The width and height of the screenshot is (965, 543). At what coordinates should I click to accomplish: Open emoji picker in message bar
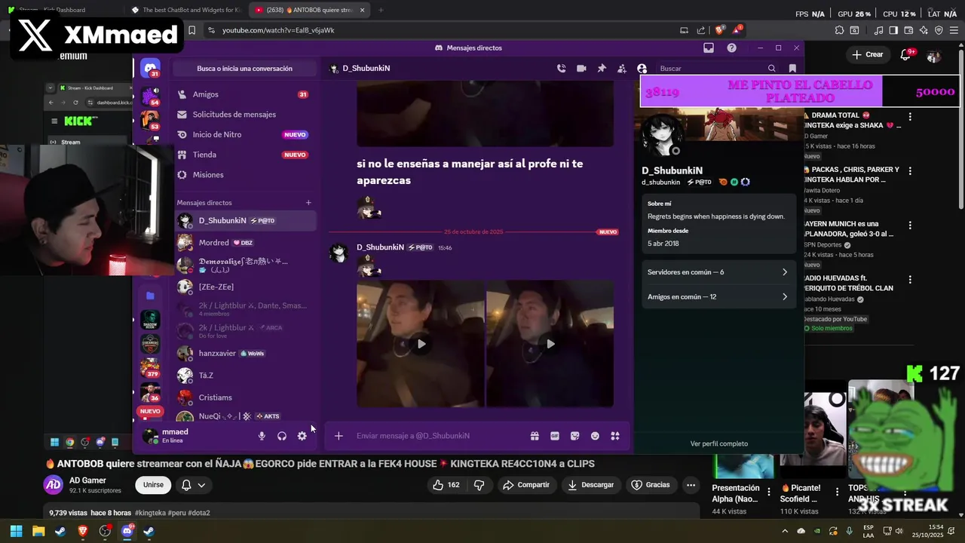(x=595, y=436)
